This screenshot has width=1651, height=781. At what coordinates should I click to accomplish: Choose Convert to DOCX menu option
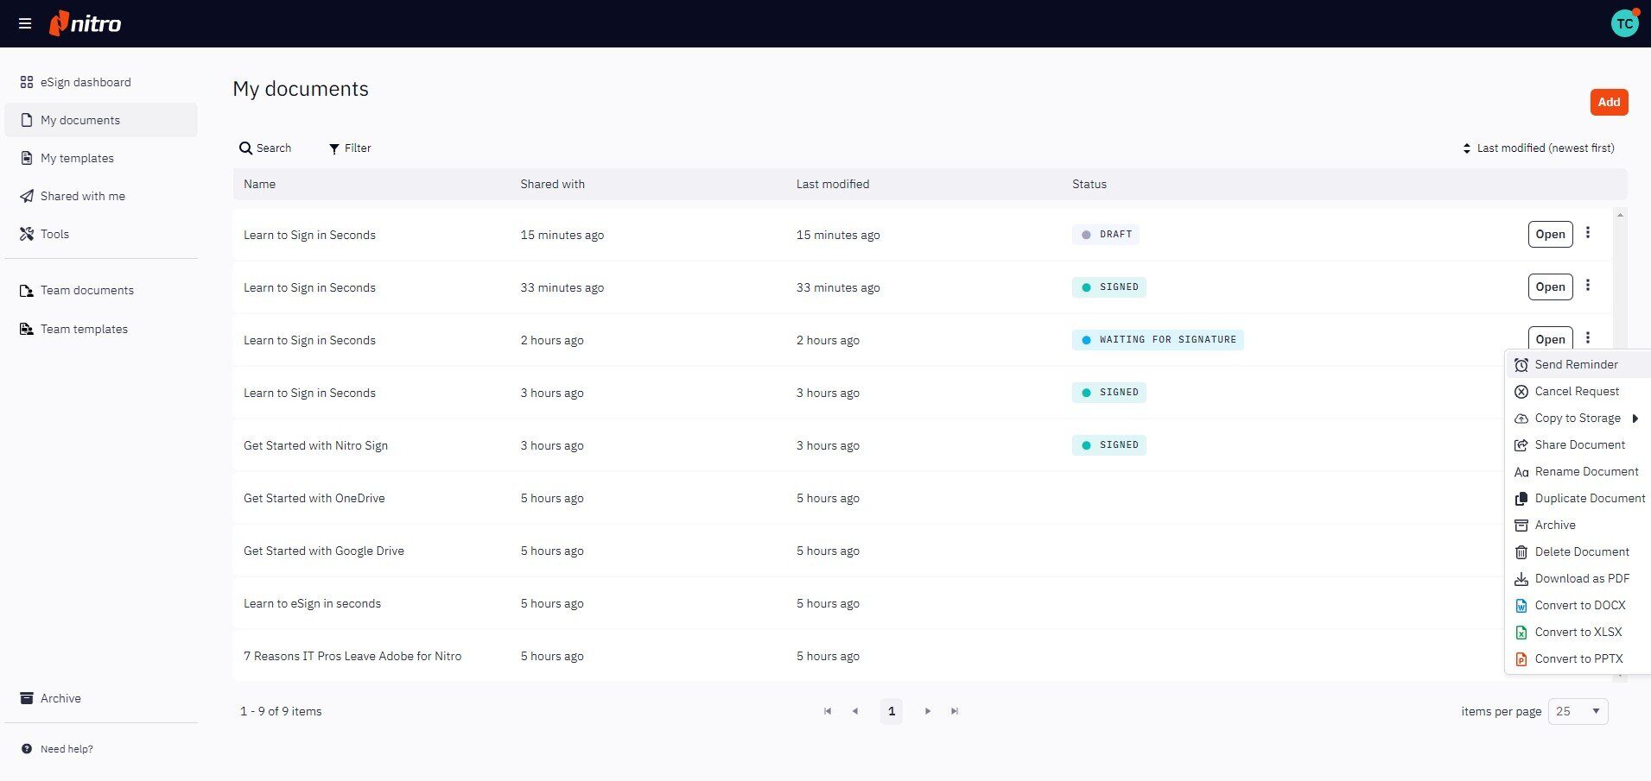[1579, 606]
